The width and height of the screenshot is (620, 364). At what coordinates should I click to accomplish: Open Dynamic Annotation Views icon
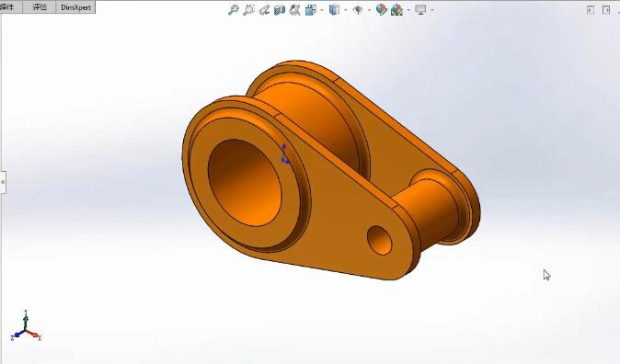[x=295, y=10]
